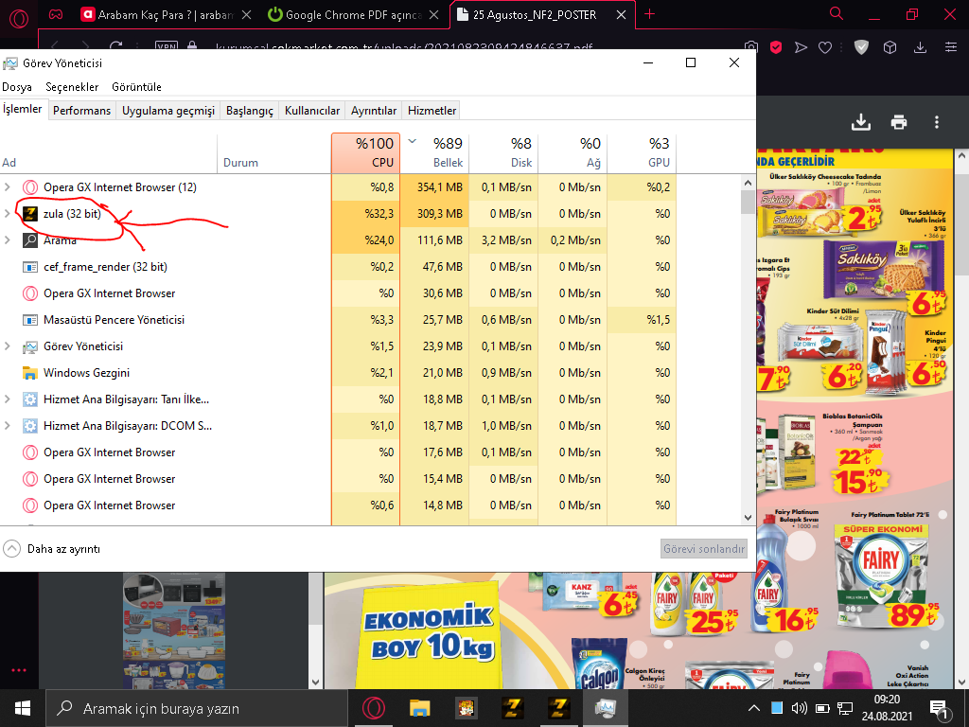Open the Seçenekler menu
The width and height of the screenshot is (969, 727).
pos(72,87)
